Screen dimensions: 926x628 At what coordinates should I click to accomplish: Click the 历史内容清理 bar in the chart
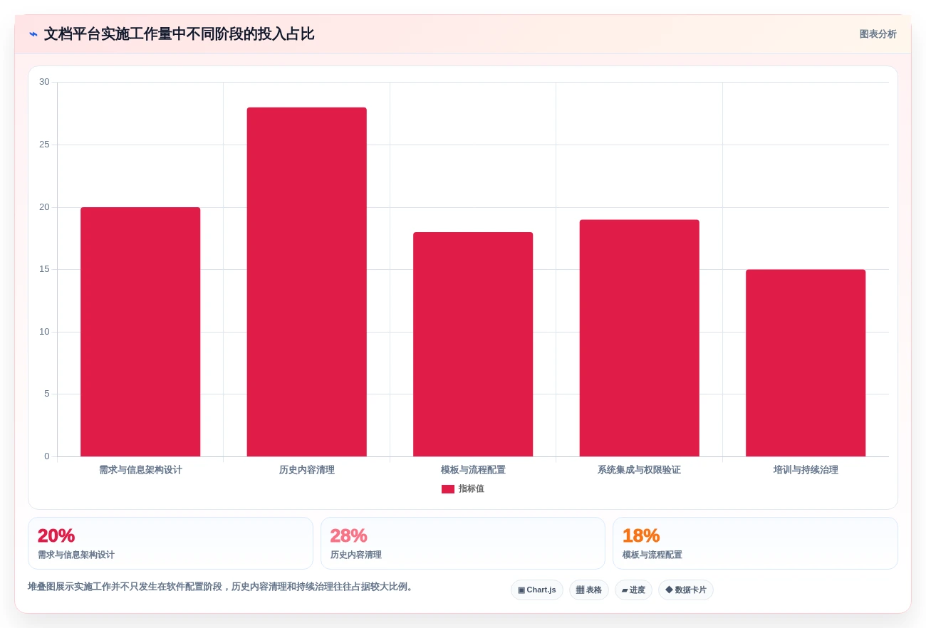tap(307, 282)
